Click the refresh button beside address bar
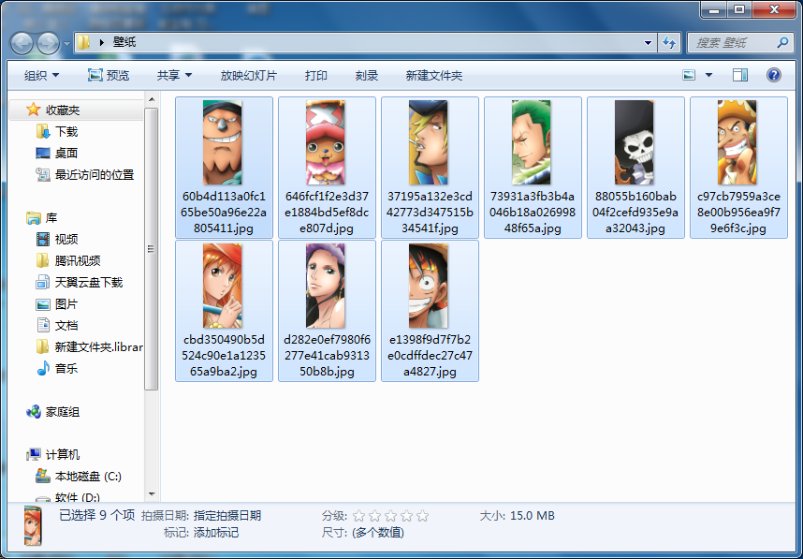This screenshot has width=803, height=559. click(669, 42)
